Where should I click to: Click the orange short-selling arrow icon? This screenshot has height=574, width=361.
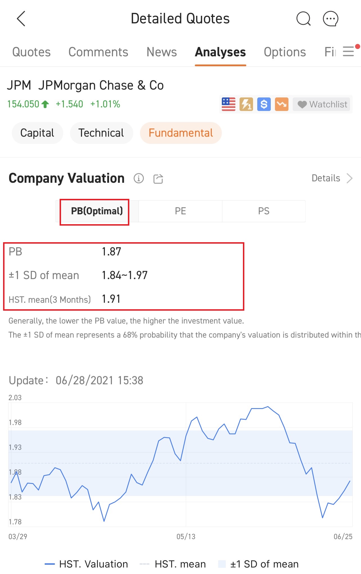pos(281,104)
